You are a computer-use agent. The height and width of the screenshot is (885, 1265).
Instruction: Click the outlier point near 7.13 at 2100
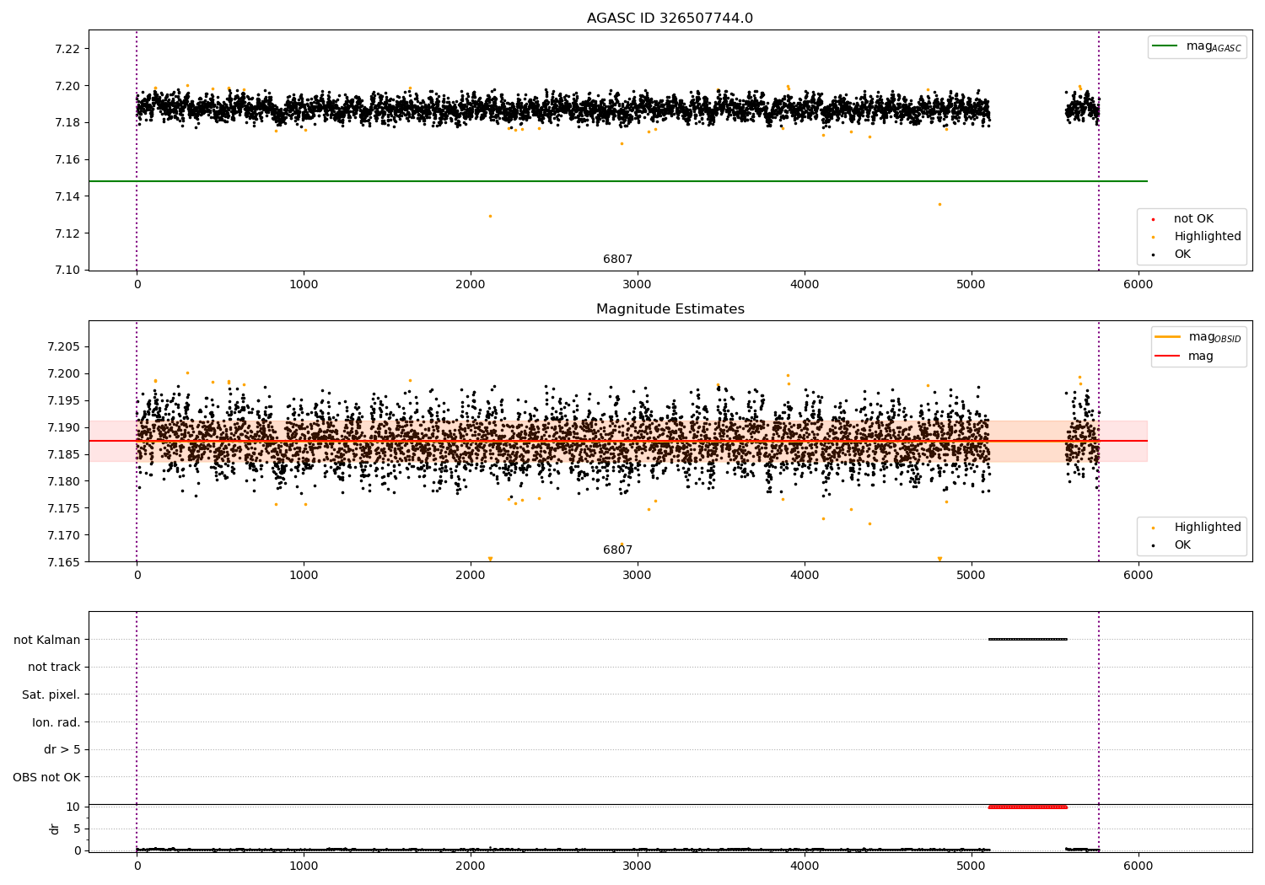[490, 216]
